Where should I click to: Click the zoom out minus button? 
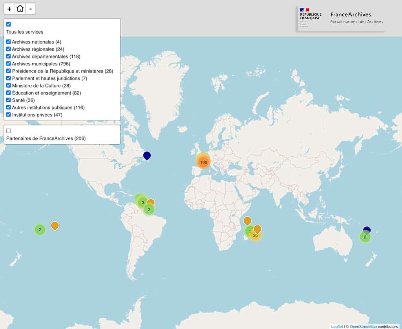[31, 9]
